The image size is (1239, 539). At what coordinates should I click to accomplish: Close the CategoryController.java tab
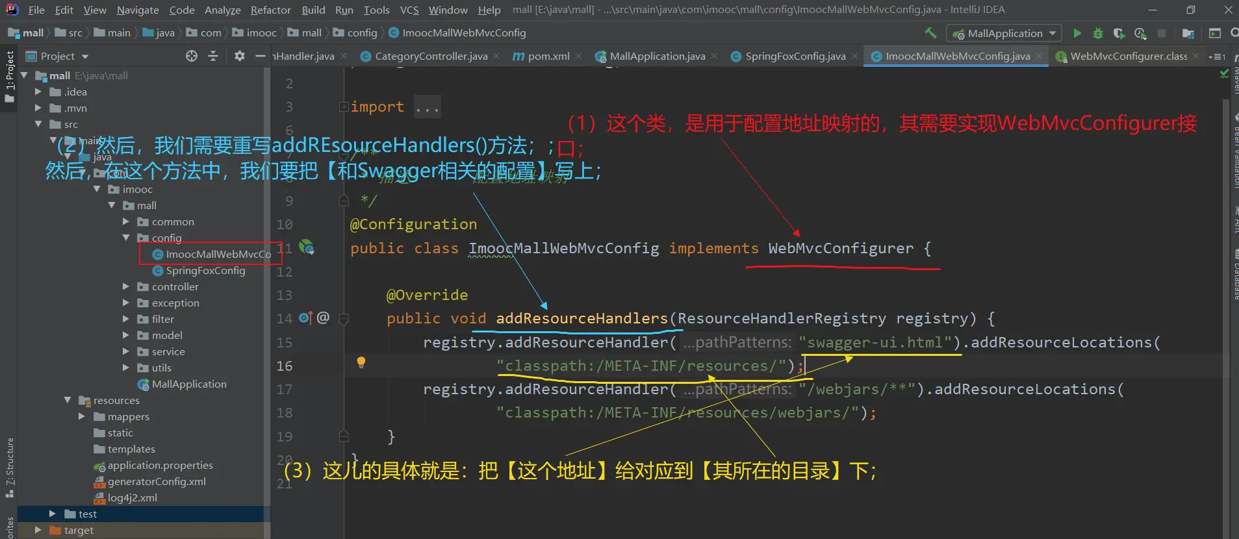click(496, 56)
